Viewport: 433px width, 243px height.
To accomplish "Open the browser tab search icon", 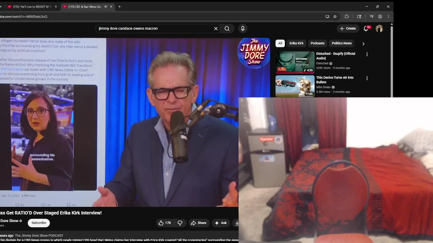I will 359,17.
